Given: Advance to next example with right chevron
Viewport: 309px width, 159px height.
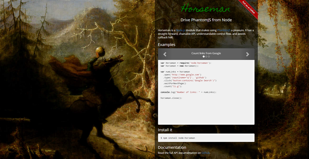Looking at the screenshot, I should click(248, 54).
